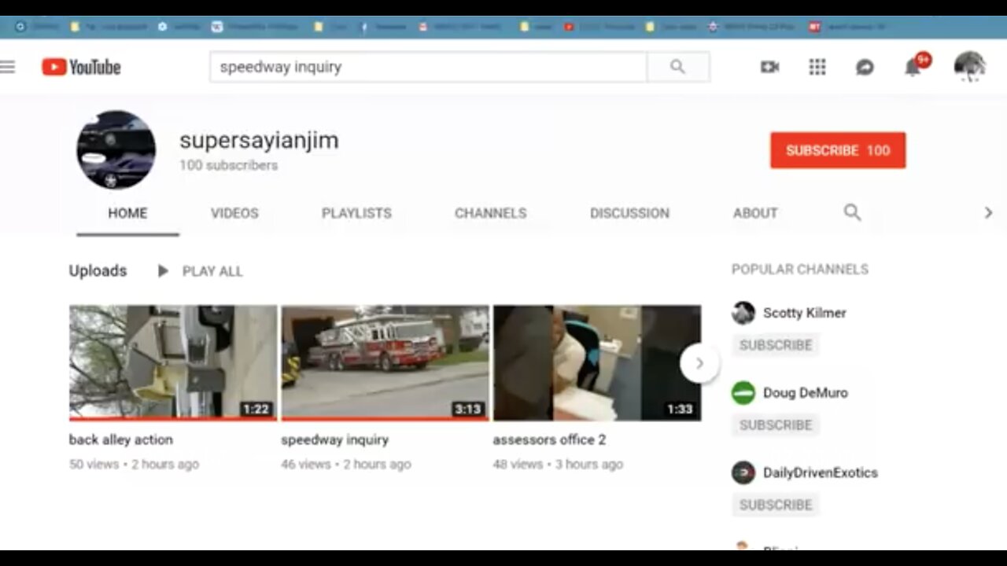Open the messages share icon
This screenshot has width=1007, height=566.
tap(865, 68)
